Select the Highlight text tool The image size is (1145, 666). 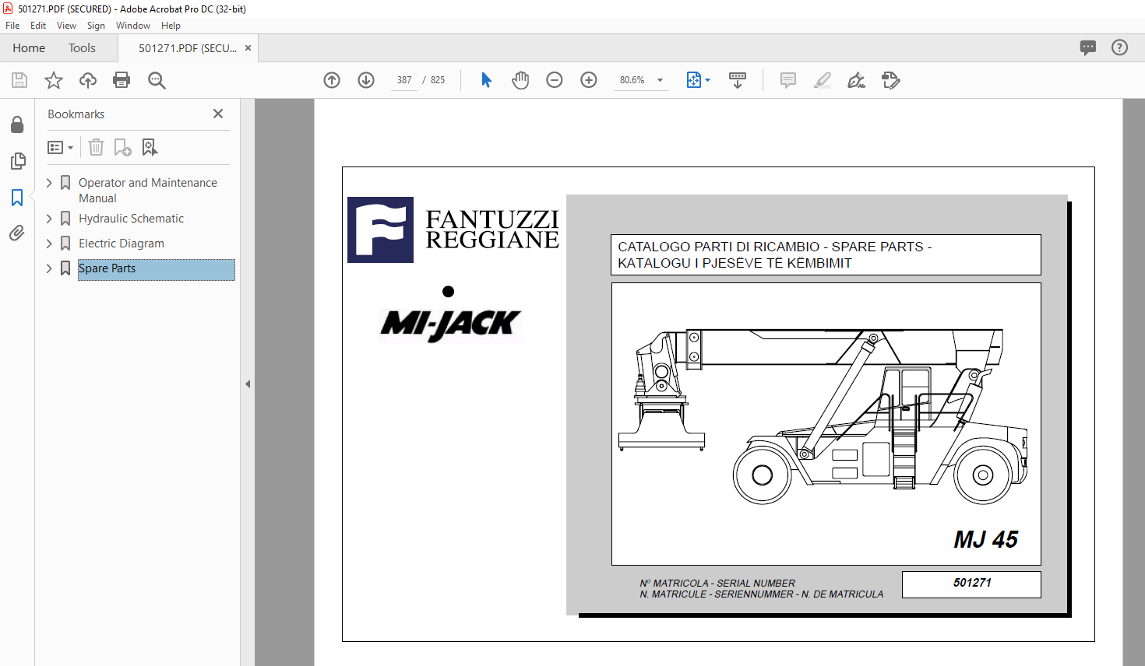coord(823,80)
